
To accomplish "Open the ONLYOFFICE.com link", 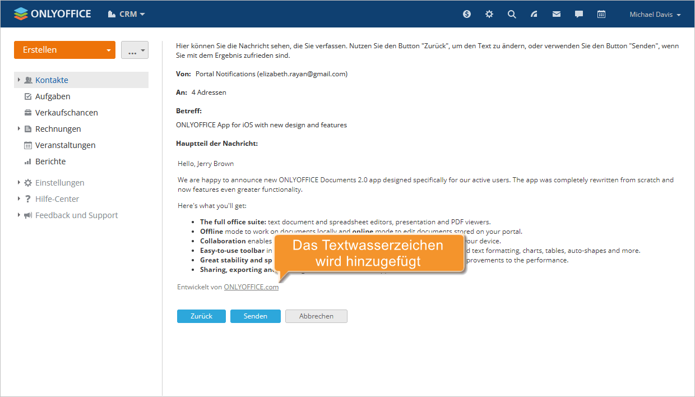I will pos(251,287).
